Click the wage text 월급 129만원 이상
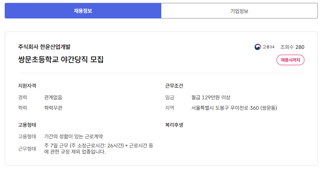 [x=211, y=97]
